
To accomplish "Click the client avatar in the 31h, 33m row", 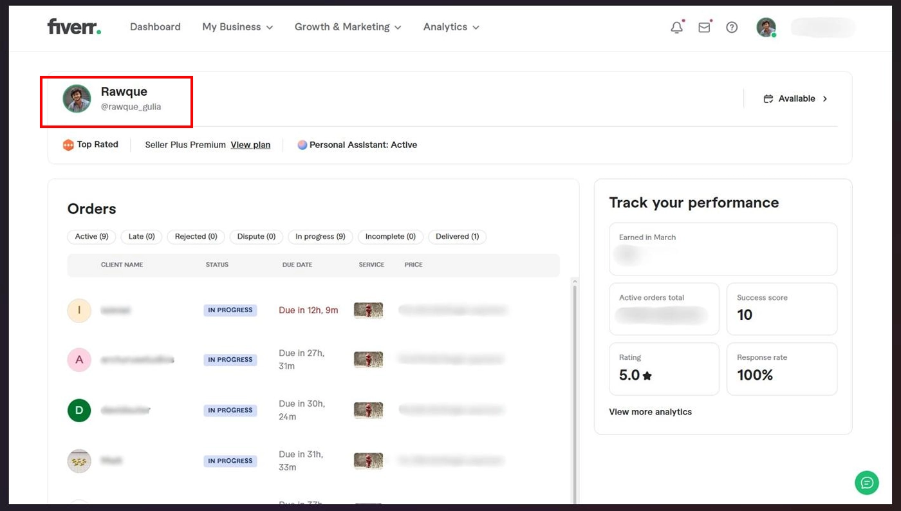I will click(79, 461).
